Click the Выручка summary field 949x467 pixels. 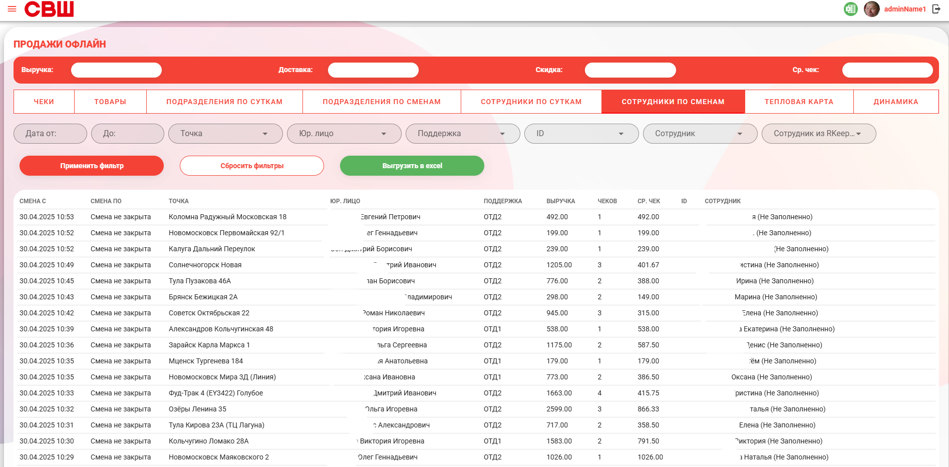click(x=116, y=70)
